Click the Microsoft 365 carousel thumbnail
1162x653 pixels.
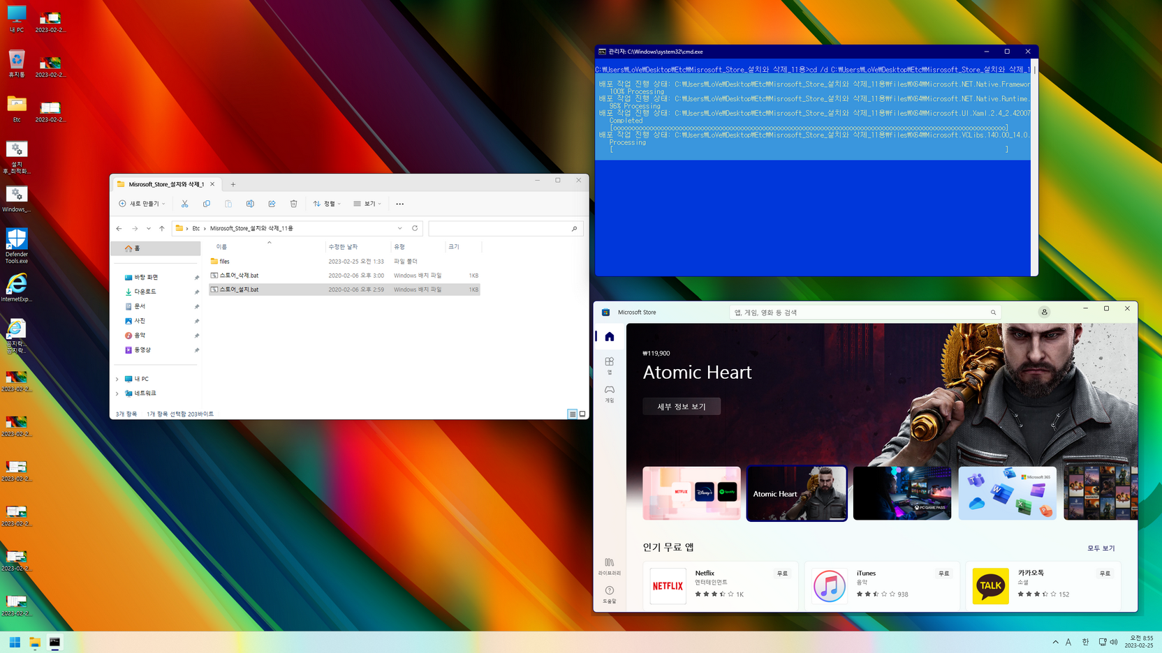[1008, 493]
